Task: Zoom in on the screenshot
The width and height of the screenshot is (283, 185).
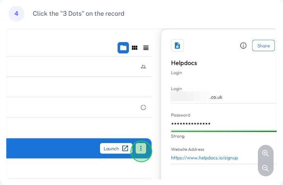Action: pyautogui.click(x=265, y=153)
